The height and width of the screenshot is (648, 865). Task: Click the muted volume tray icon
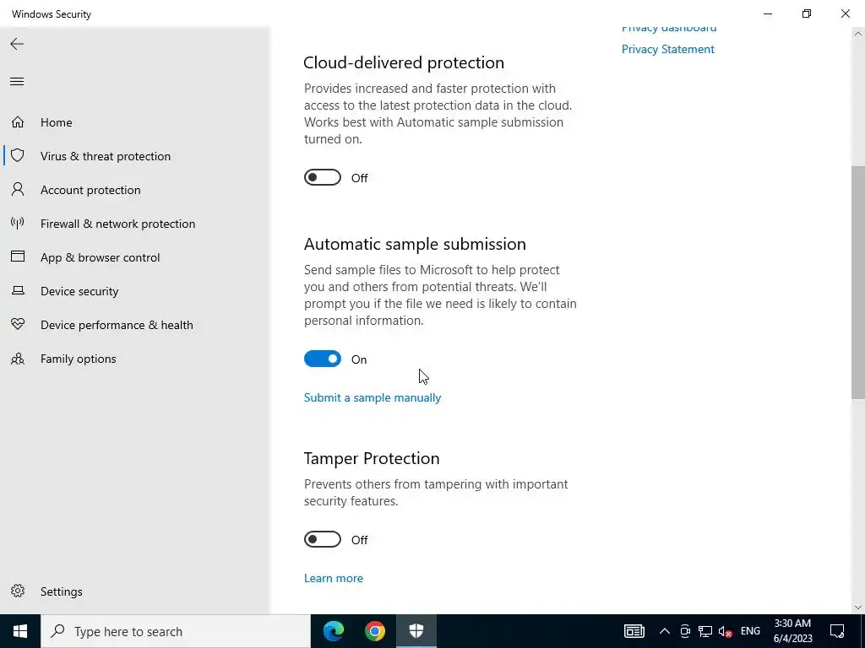[x=726, y=631]
